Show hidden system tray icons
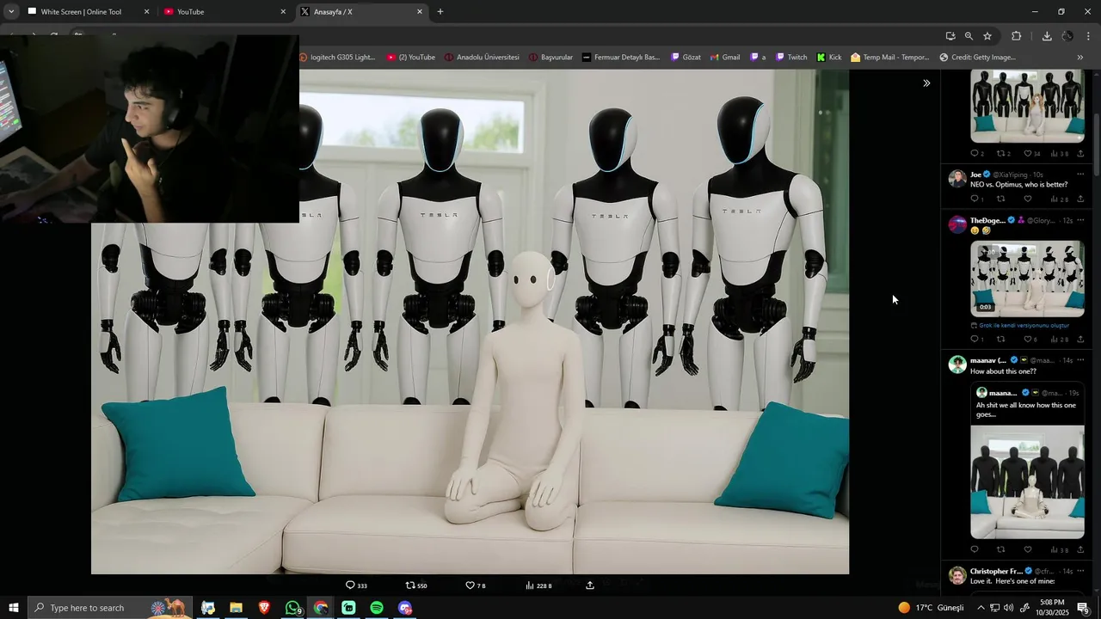The height and width of the screenshot is (619, 1101). [981, 608]
